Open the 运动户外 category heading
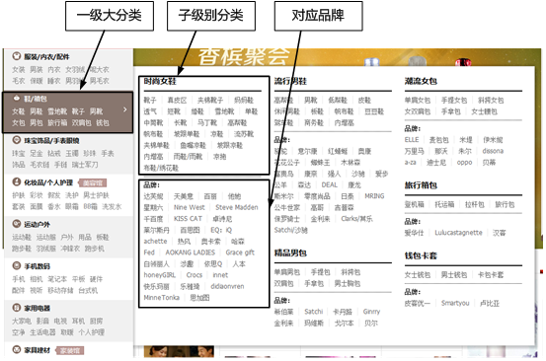The height and width of the screenshot is (361, 546). point(37,224)
